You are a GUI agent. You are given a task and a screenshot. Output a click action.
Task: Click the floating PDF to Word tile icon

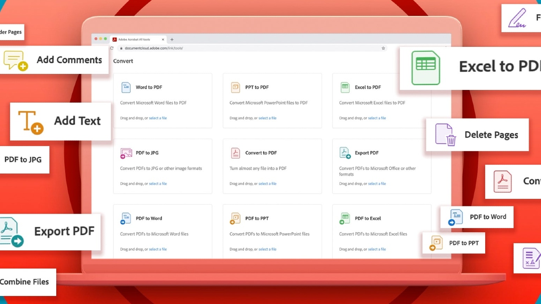pyautogui.click(x=456, y=217)
